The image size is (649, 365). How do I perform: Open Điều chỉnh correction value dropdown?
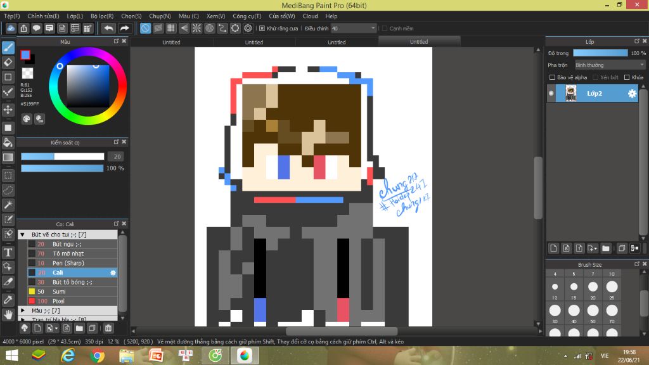(x=354, y=28)
